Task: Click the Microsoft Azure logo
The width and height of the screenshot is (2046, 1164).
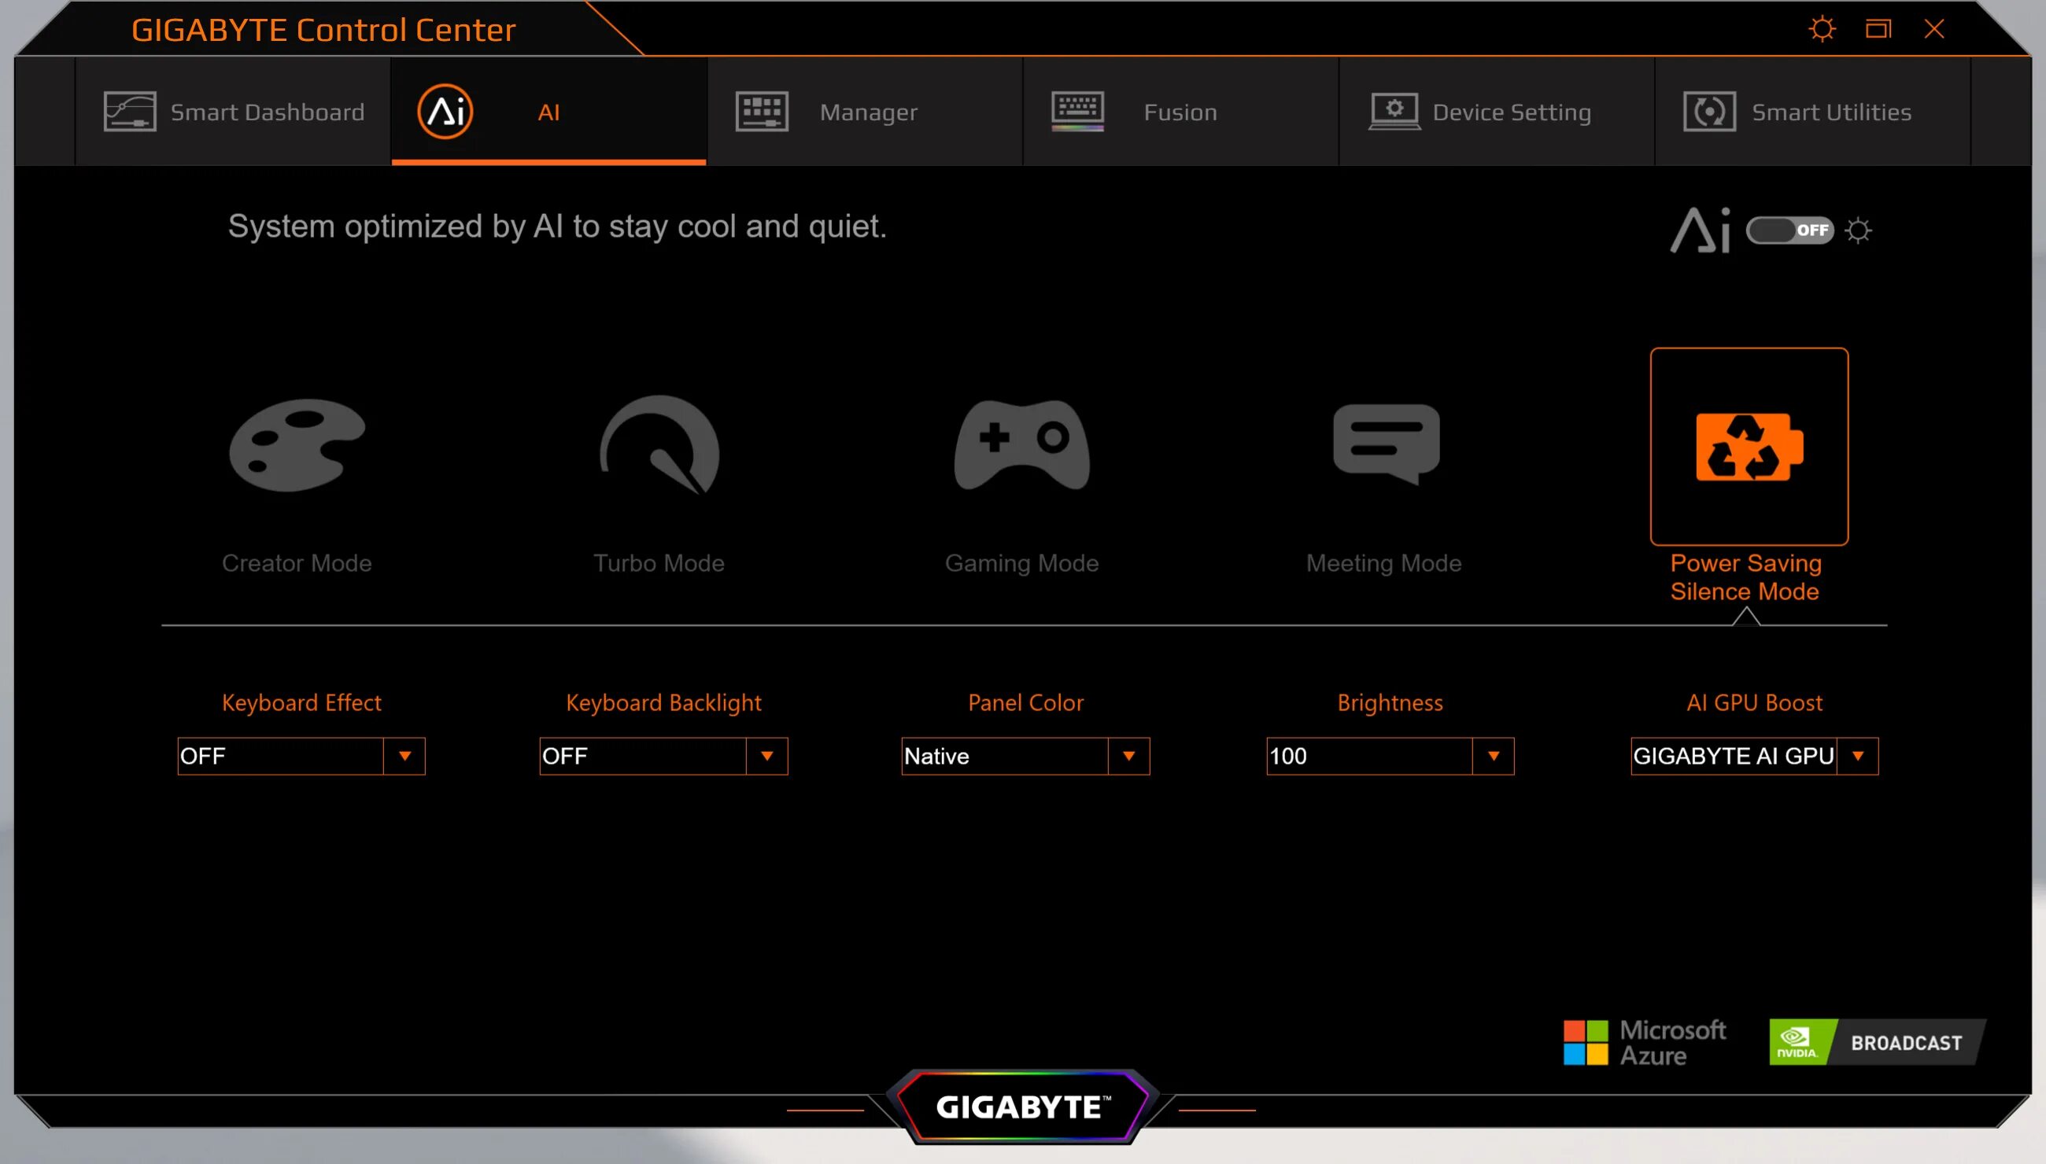Action: click(1645, 1041)
